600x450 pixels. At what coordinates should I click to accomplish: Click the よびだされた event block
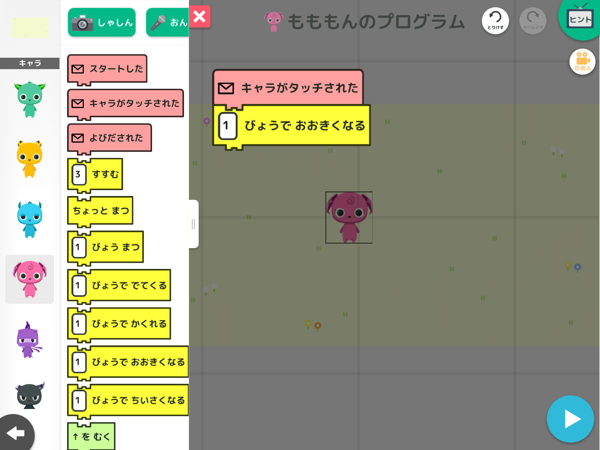pos(109,137)
